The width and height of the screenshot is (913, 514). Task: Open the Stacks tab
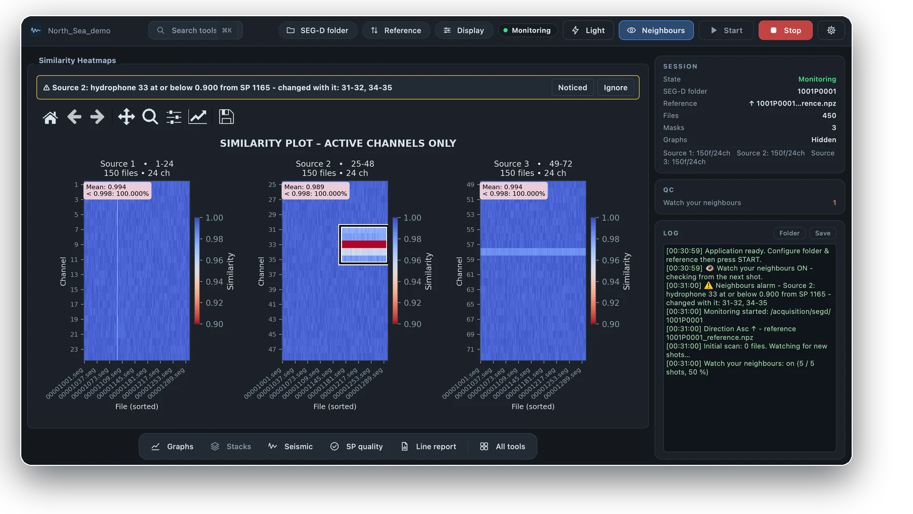(231, 447)
